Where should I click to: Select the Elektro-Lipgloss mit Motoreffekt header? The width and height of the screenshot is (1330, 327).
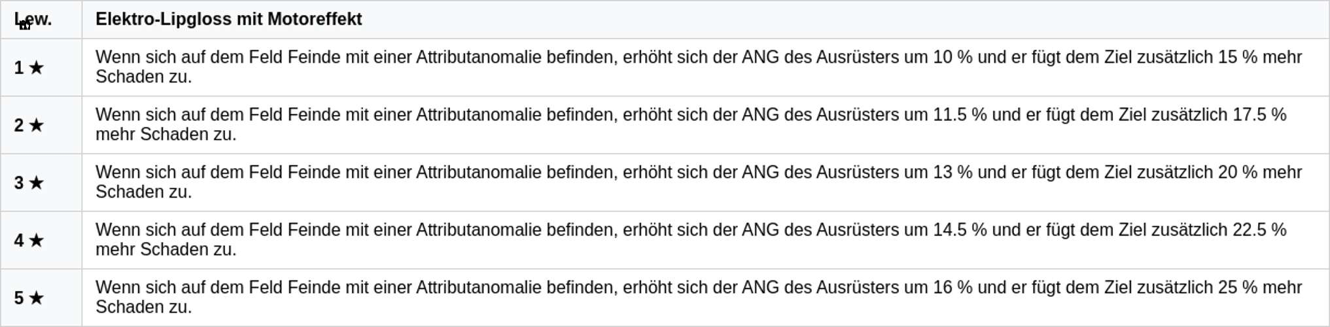pos(228,19)
